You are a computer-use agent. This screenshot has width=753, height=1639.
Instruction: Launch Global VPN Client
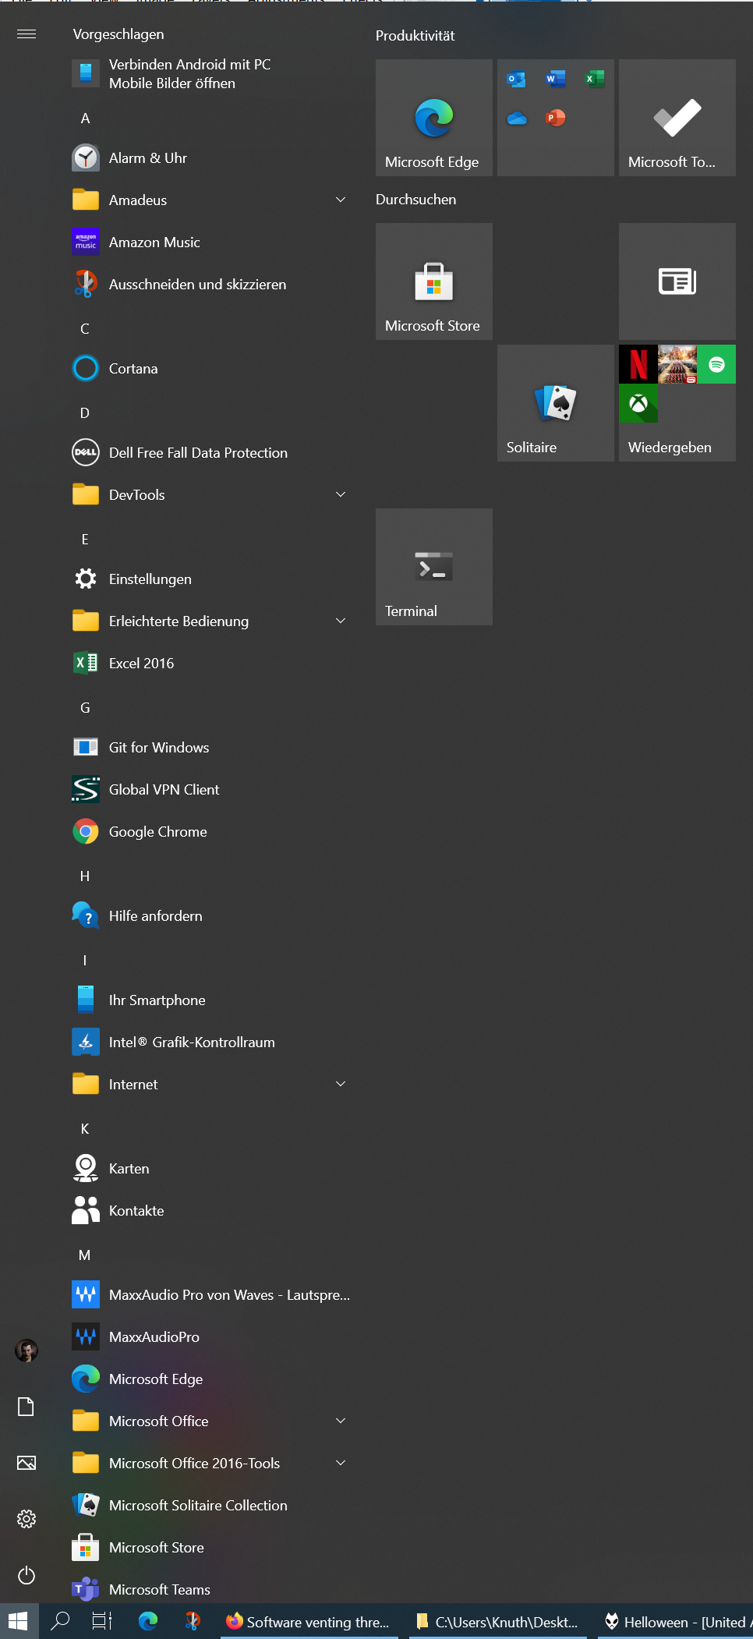210,790
